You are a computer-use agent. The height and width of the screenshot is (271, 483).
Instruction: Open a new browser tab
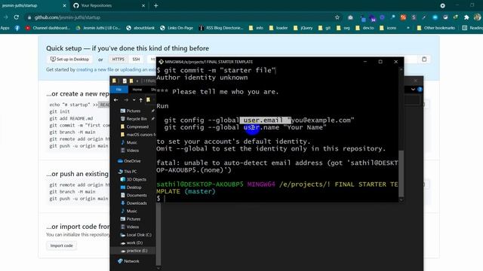[156, 5]
